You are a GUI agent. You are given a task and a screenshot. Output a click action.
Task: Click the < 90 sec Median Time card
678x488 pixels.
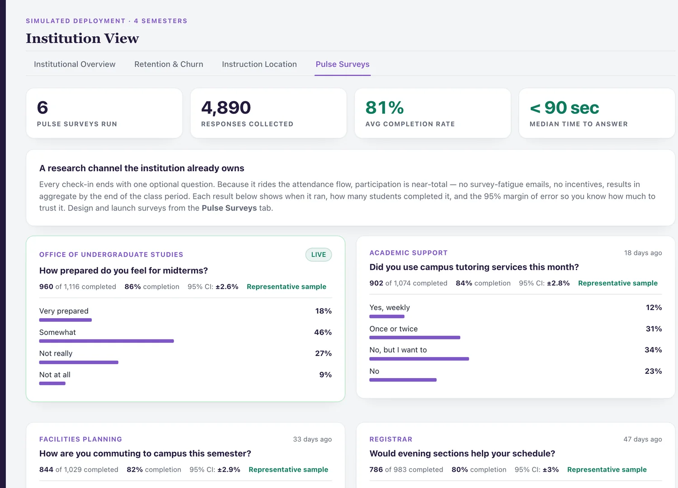pyautogui.click(x=597, y=113)
